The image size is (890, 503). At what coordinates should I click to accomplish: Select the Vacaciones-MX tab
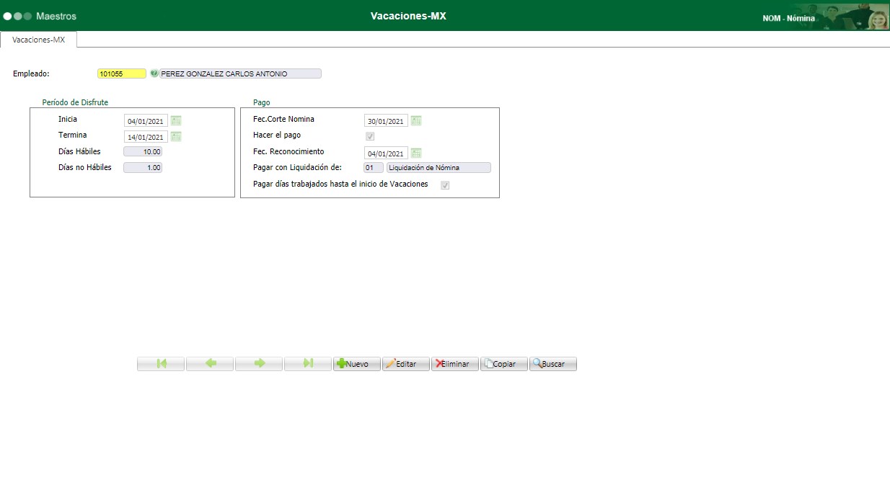pos(39,40)
